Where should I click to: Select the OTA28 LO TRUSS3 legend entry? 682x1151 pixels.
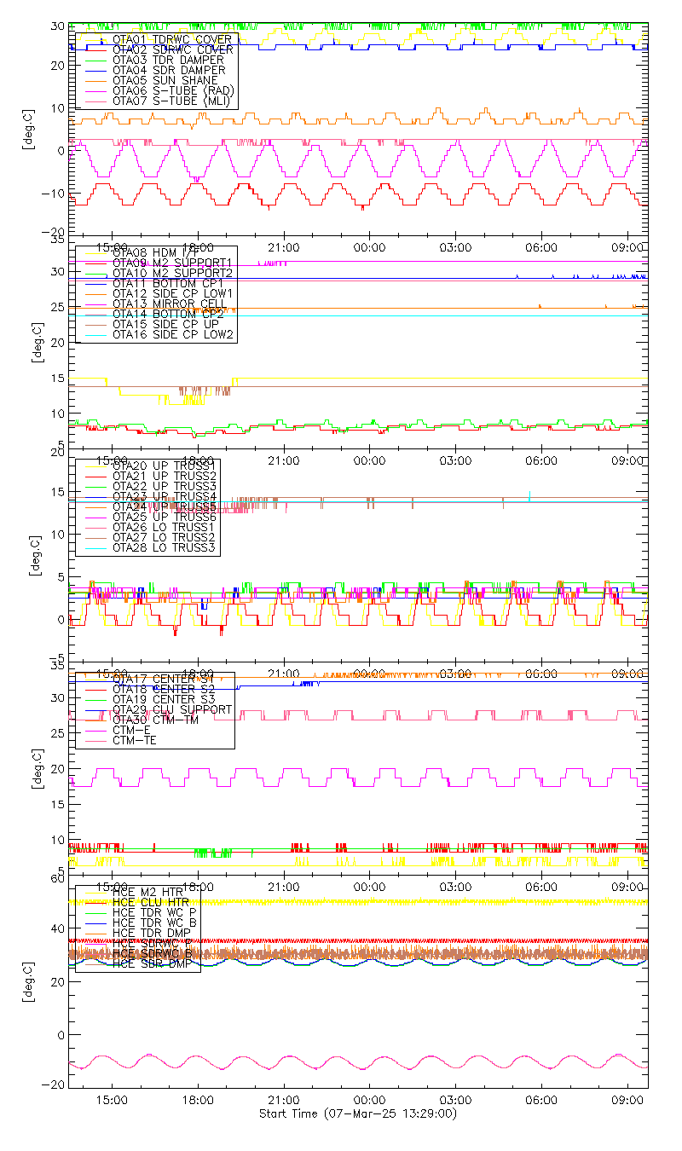click(164, 547)
